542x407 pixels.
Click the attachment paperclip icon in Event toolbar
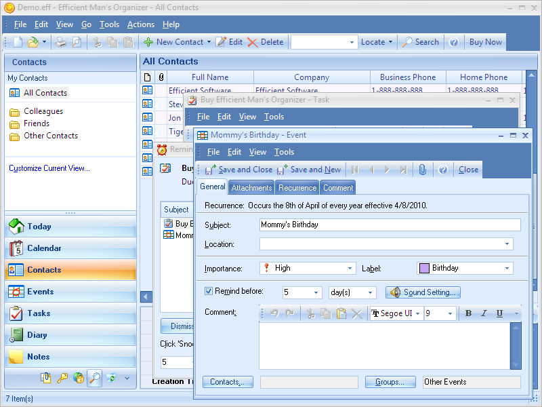click(x=422, y=170)
